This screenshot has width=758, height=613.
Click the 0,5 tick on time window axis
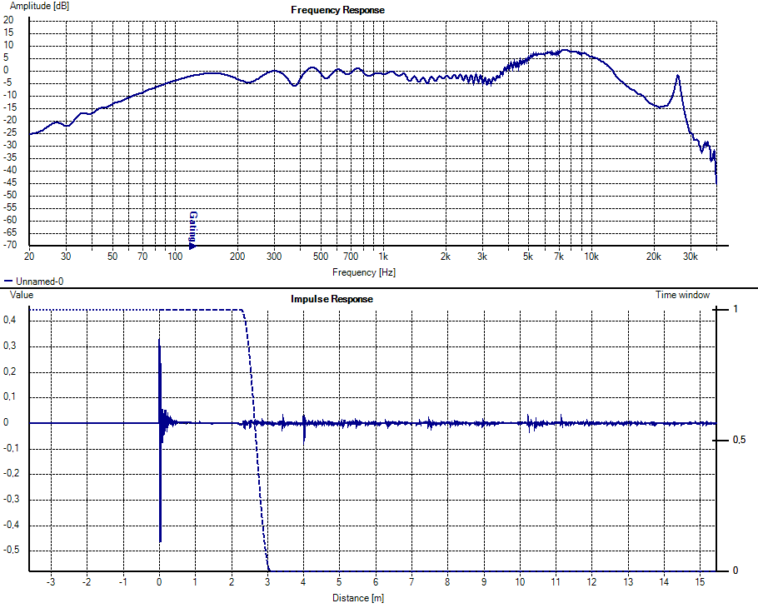pyautogui.click(x=737, y=440)
